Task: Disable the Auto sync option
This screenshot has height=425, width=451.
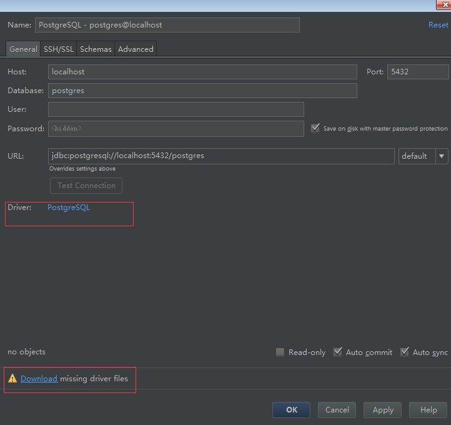Action: coord(404,352)
